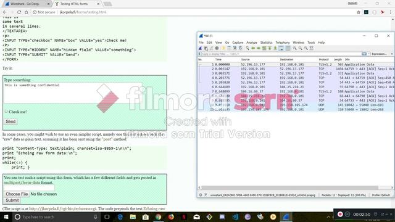Click the Submit button
Viewport: 395px width, 222px height.
12,200
